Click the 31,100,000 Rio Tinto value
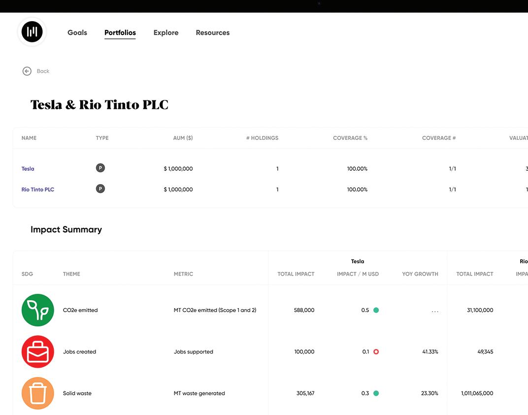This screenshot has height=415, width=528. coord(480,310)
